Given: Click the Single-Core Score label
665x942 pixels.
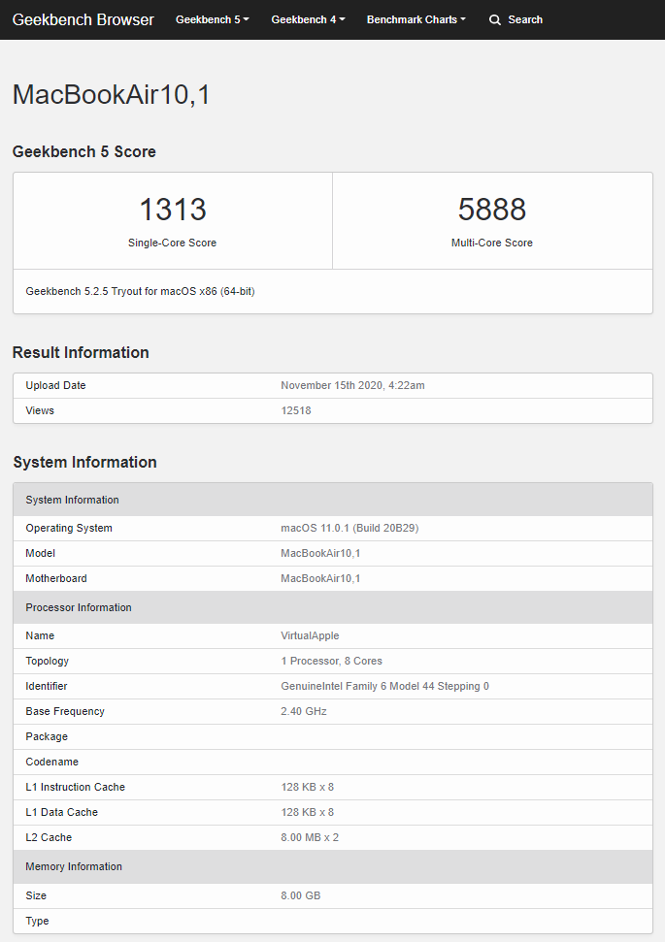Looking at the screenshot, I should [172, 243].
